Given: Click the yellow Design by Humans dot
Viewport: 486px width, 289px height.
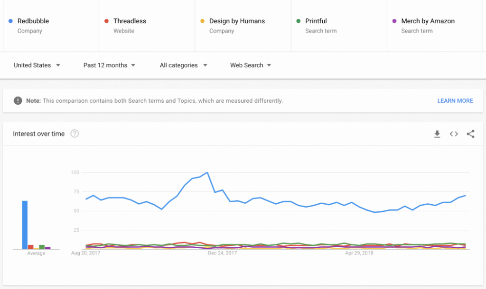Looking at the screenshot, I should [202, 21].
